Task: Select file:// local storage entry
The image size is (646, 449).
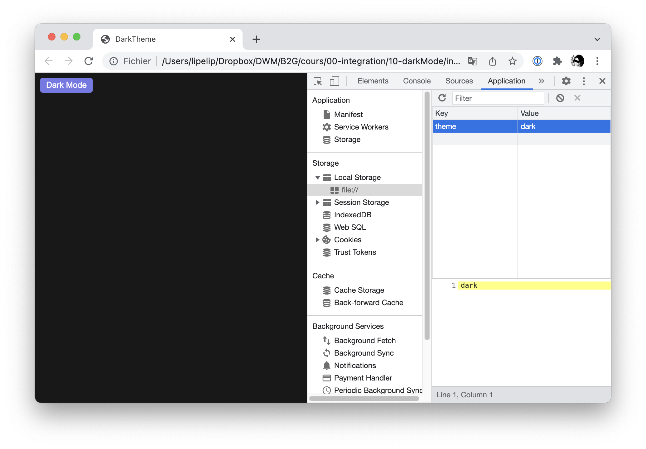Action: pos(365,190)
